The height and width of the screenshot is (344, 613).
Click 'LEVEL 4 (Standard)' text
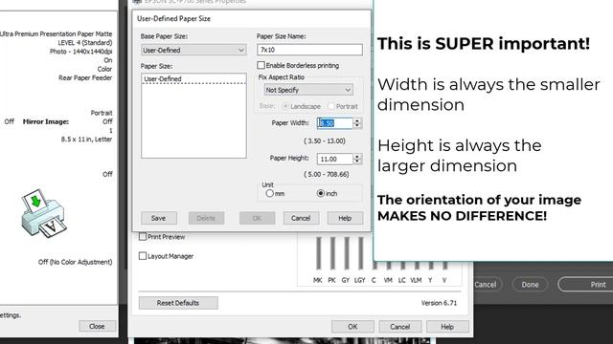(x=85, y=42)
